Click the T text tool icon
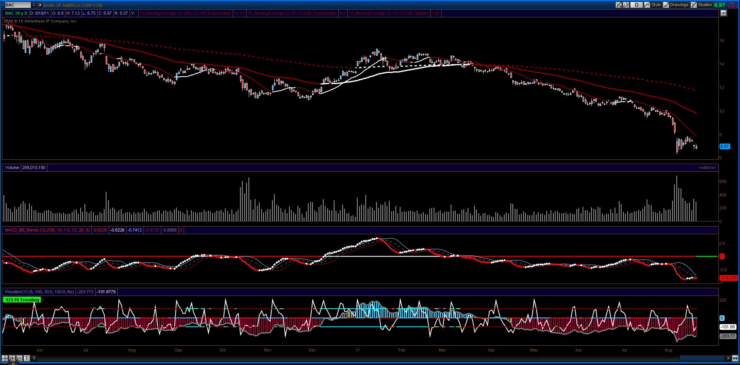The width and height of the screenshot is (740, 365). [27, 358]
